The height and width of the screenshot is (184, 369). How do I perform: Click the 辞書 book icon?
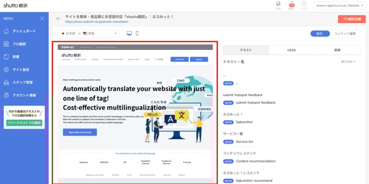(7, 57)
